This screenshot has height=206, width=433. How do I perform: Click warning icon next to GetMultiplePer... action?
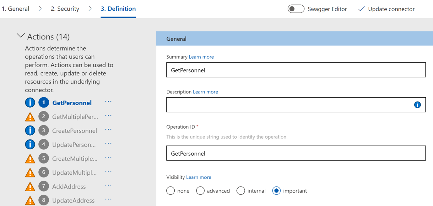coord(30,117)
